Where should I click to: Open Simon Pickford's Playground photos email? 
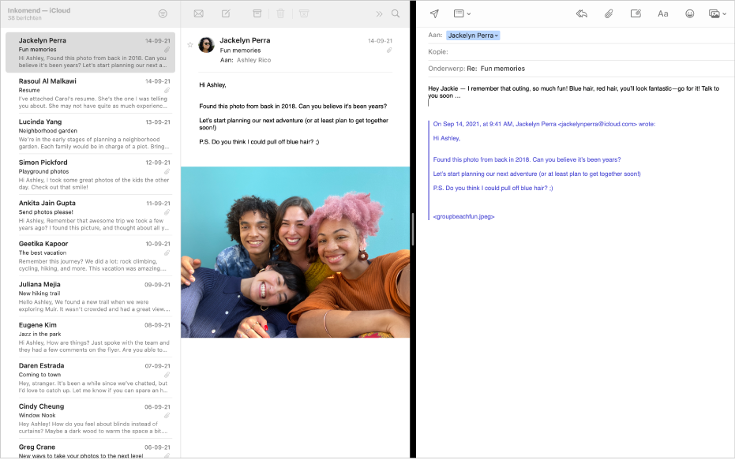click(91, 174)
